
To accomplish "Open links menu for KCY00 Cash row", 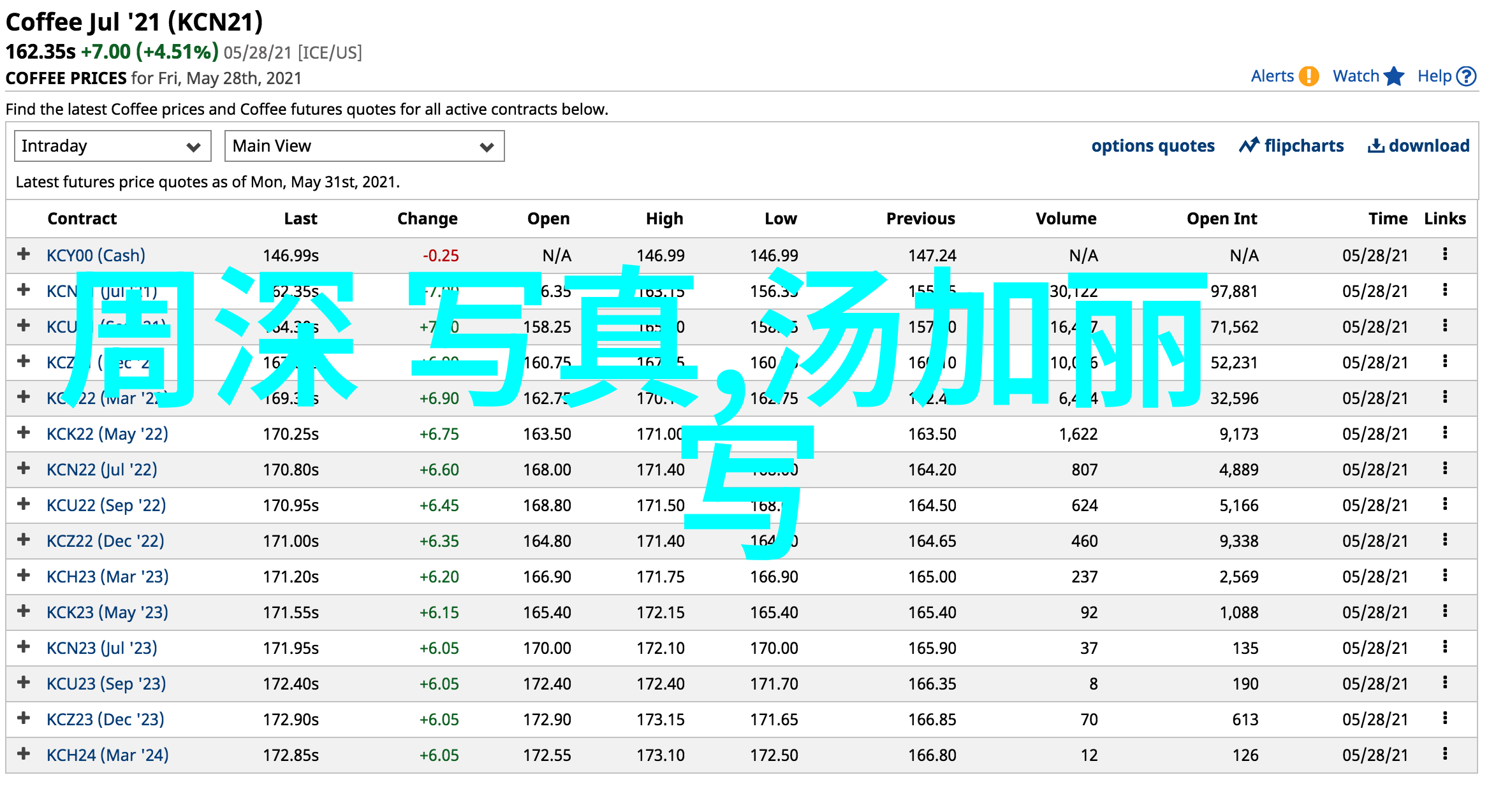I will [x=1445, y=254].
